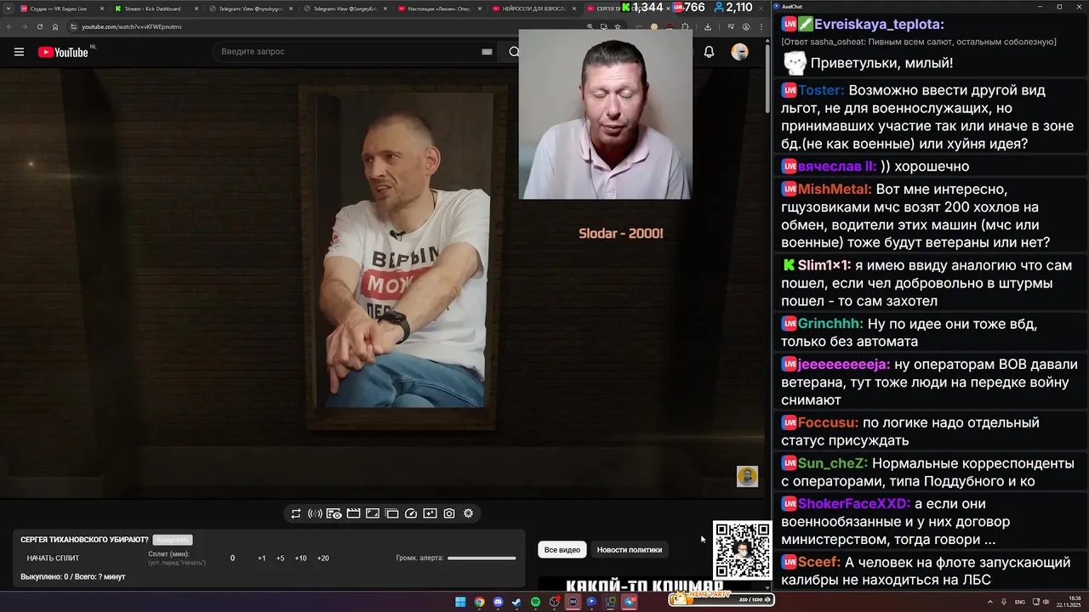Click the camera screenshot icon in toolbar
The width and height of the screenshot is (1089, 612).
coord(449,513)
